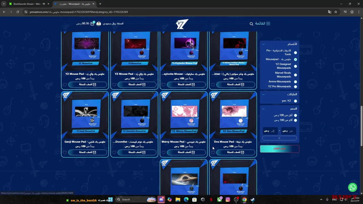Select Mousepad - ماوس باد category radio
The height and width of the screenshot is (204, 363).
pyautogui.click(x=296, y=59)
